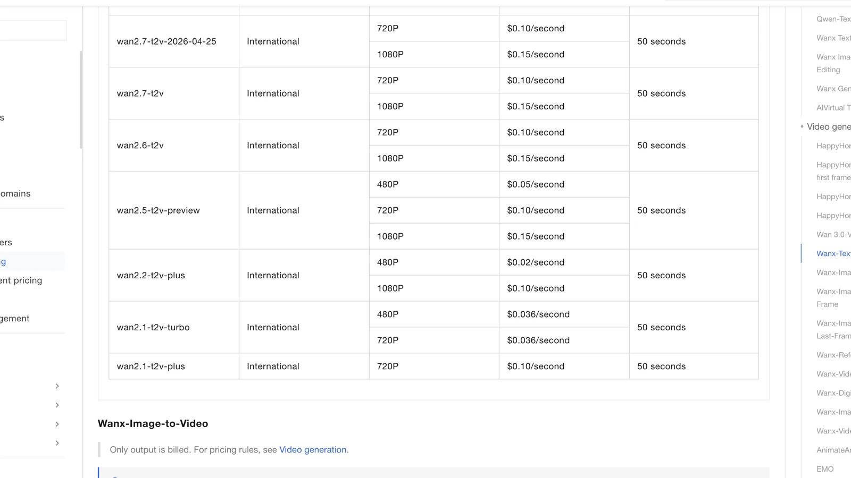Click the left sidebar's vertical scrollbar

pos(81,99)
